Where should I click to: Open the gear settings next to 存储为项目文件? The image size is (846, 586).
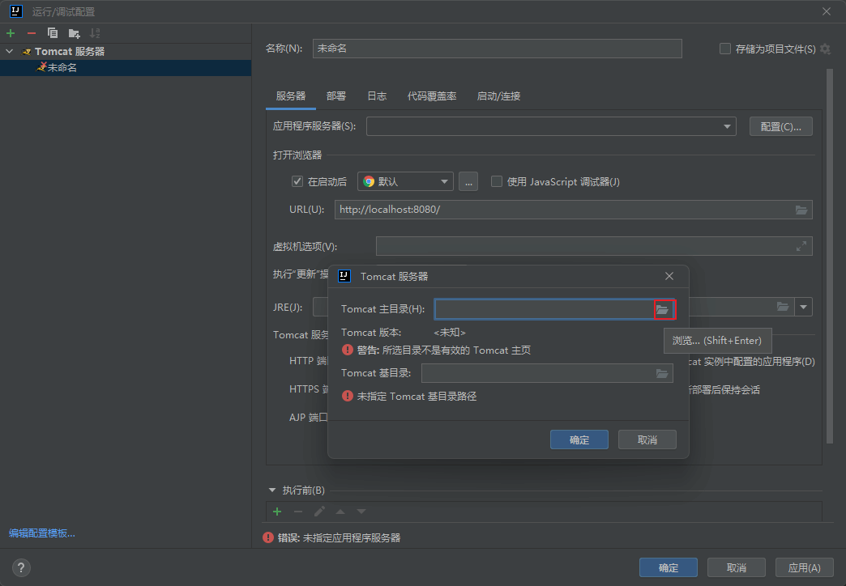click(x=825, y=49)
